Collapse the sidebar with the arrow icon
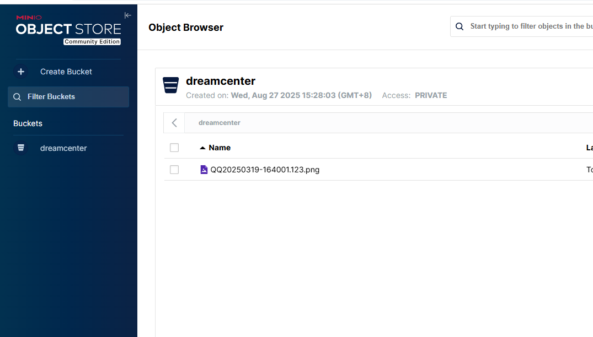The height and width of the screenshot is (337, 593). pyautogui.click(x=128, y=15)
